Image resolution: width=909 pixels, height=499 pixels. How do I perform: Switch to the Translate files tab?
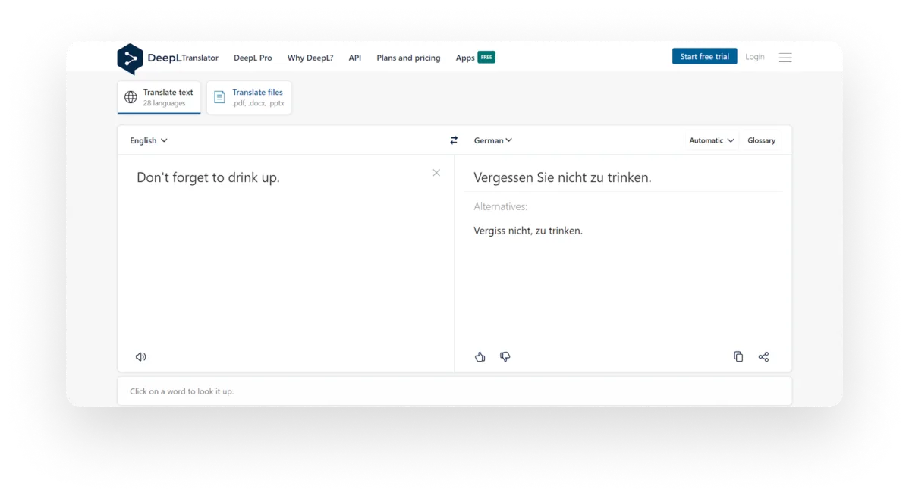pyautogui.click(x=249, y=97)
